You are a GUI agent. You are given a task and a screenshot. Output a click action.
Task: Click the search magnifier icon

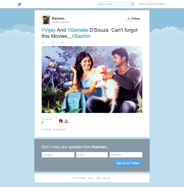pyautogui.click(x=132, y=4)
